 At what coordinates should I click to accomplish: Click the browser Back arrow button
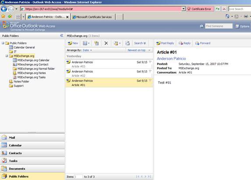(4, 9)
